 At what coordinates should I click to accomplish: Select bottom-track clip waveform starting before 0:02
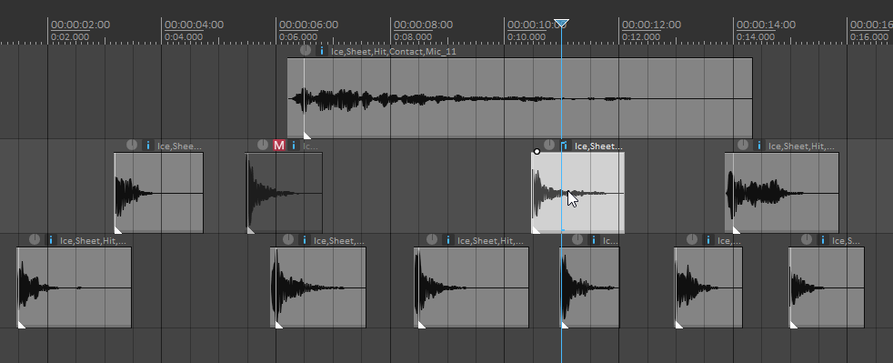(x=74, y=287)
